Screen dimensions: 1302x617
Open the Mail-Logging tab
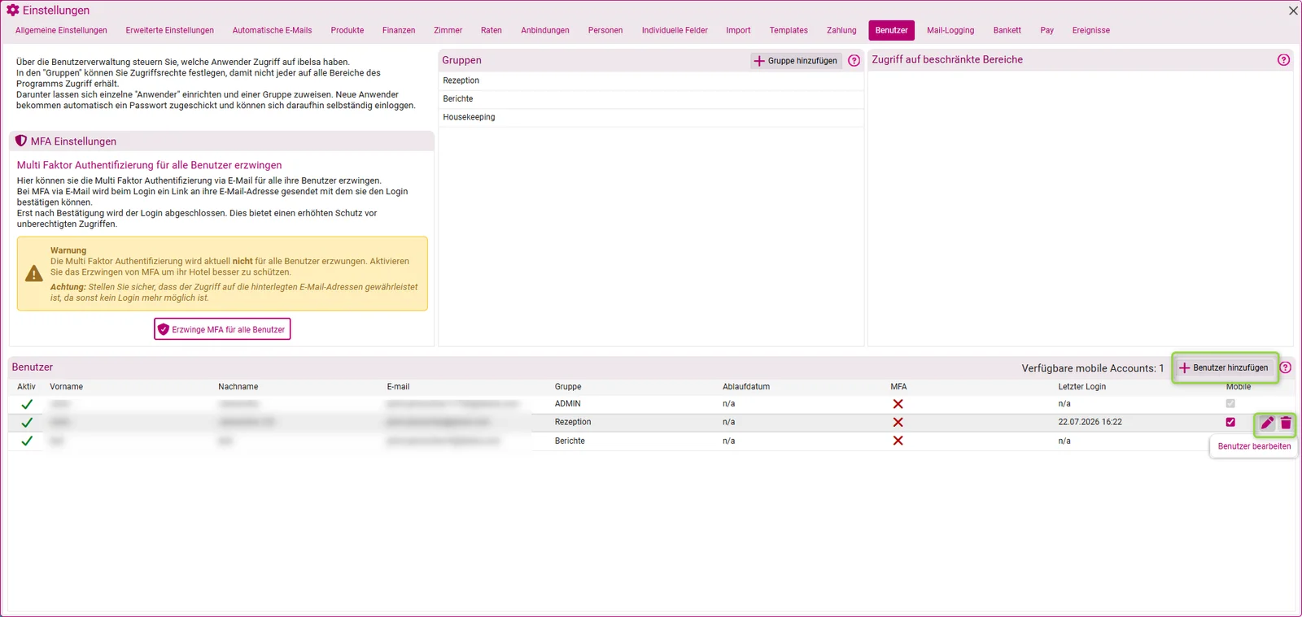[950, 30]
